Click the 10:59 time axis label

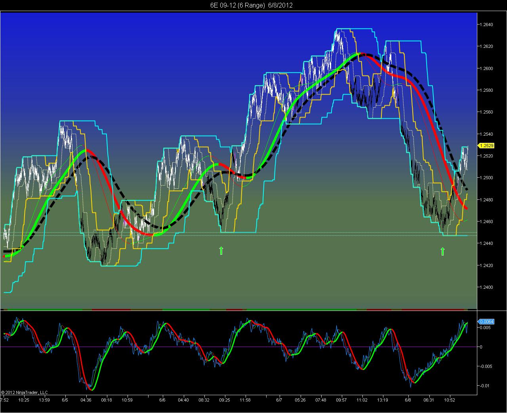click(127, 400)
